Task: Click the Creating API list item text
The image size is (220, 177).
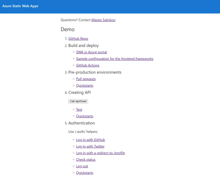Action: point(79,92)
